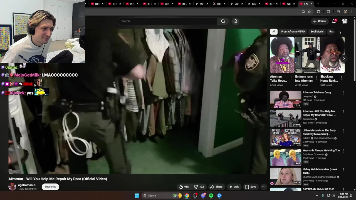Like the video with thumbs-up button
The image size is (356, 200).
pos(184,187)
